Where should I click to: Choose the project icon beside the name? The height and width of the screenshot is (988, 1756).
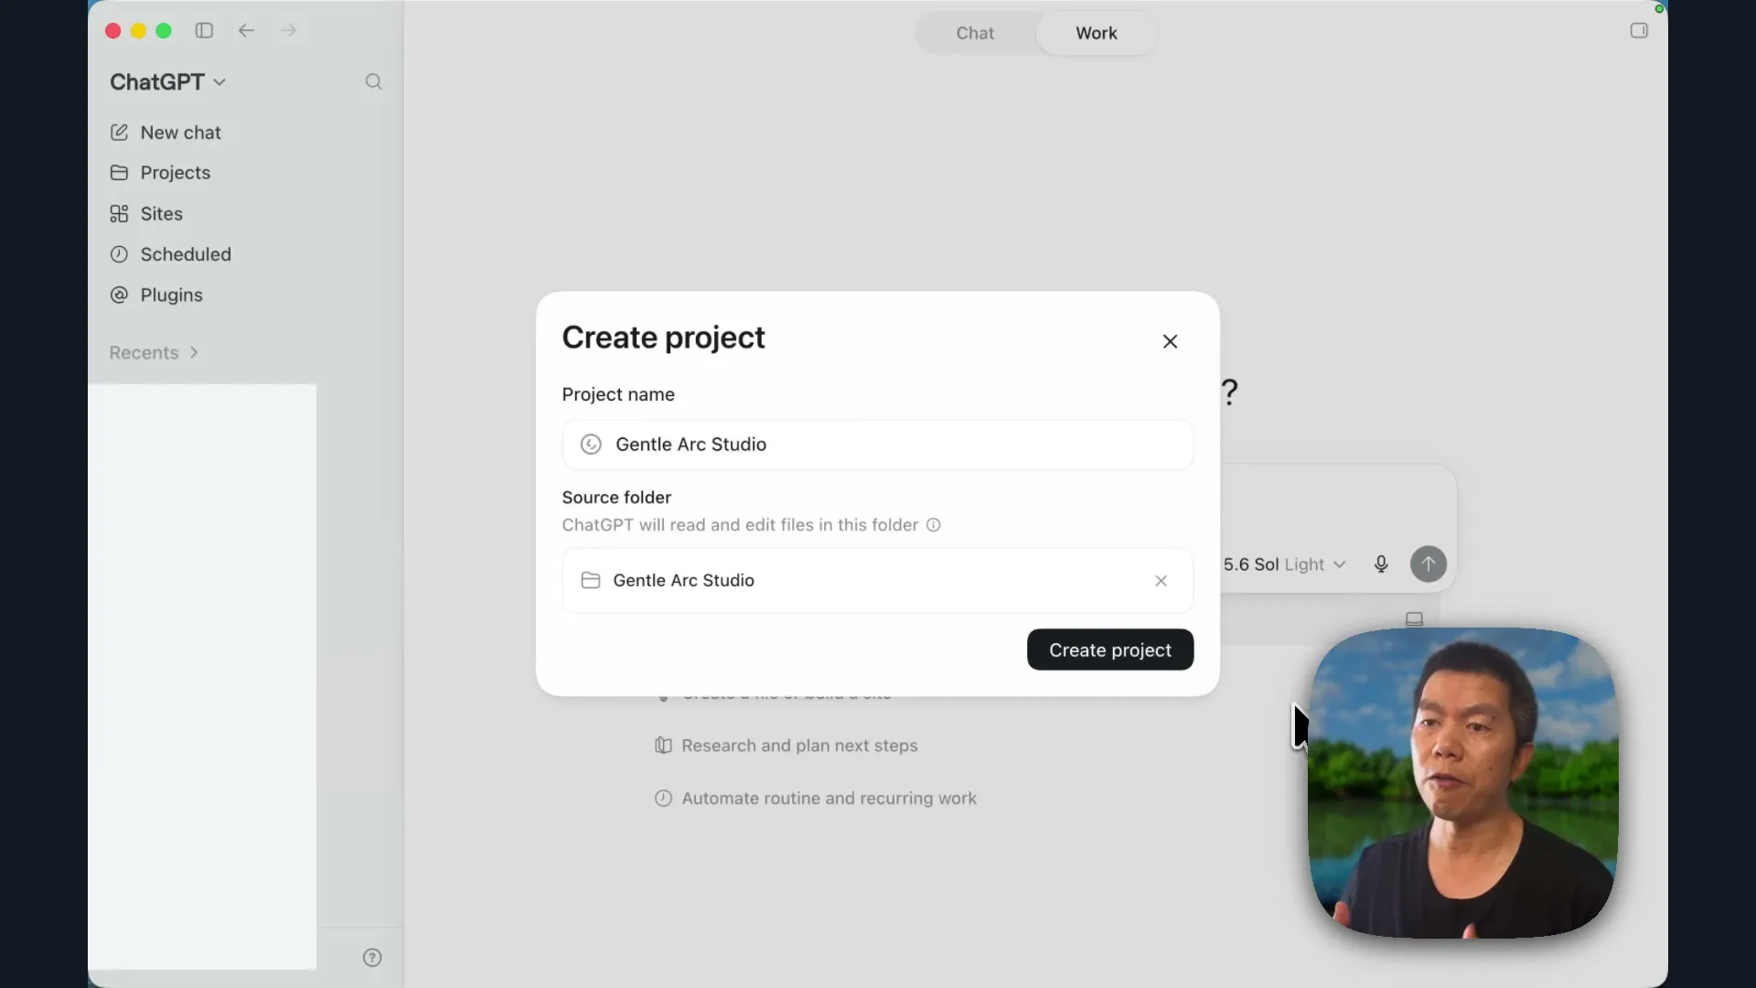point(591,445)
